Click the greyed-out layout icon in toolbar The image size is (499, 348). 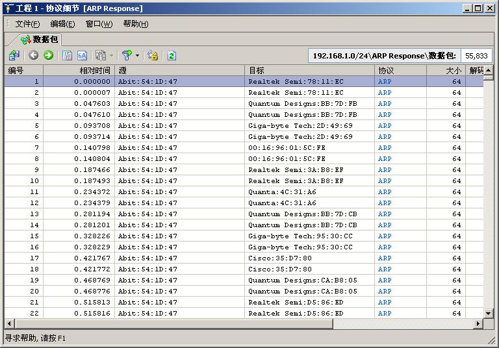coord(101,56)
